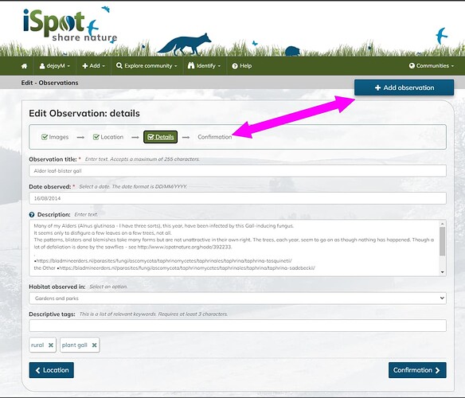Open the dejayM user menu
This screenshot has height=398, width=465.
click(x=55, y=66)
